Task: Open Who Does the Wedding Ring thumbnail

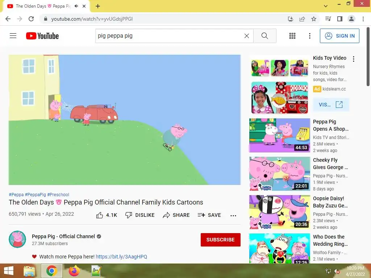Action: tap(279, 248)
